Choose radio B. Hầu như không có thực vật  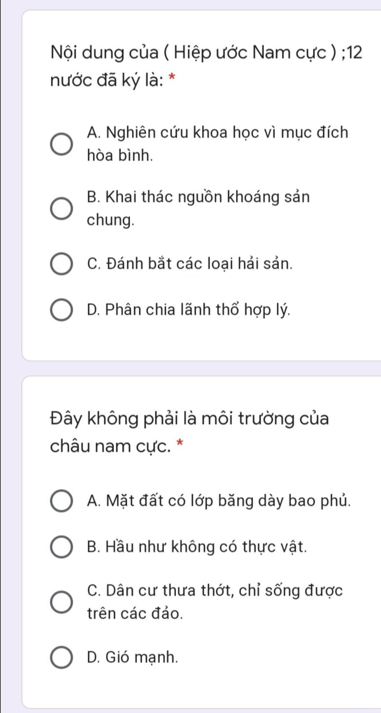(61, 547)
